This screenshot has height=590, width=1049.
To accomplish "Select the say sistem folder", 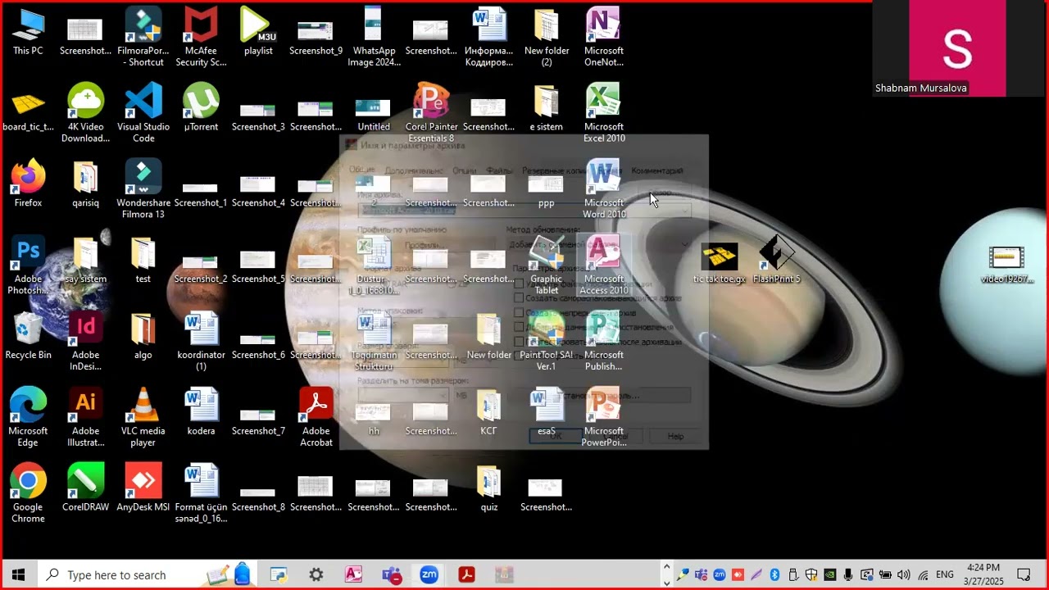I will coord(85,260).
